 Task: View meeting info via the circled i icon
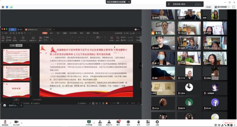pyautogui.click(x=3, y=7)
